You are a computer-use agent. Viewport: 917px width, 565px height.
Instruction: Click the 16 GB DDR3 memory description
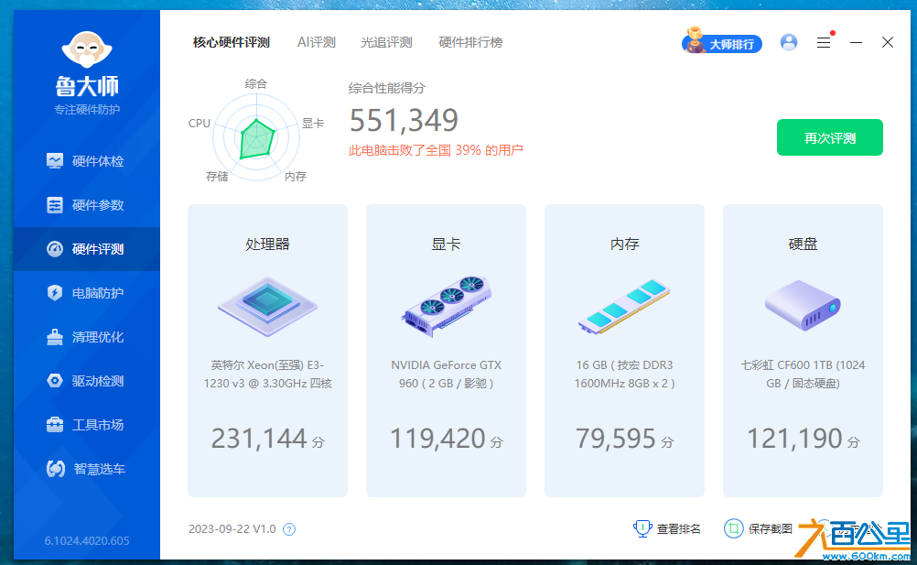tap(624, 375)
